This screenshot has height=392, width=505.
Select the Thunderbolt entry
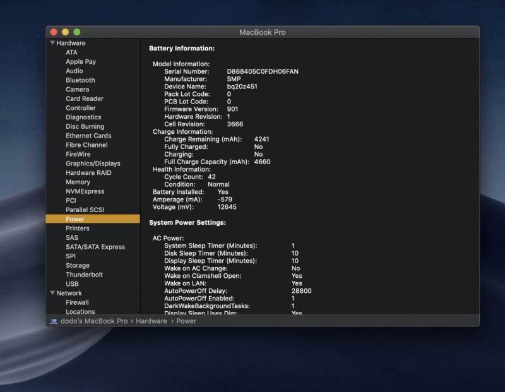click(x=84, y=275)
